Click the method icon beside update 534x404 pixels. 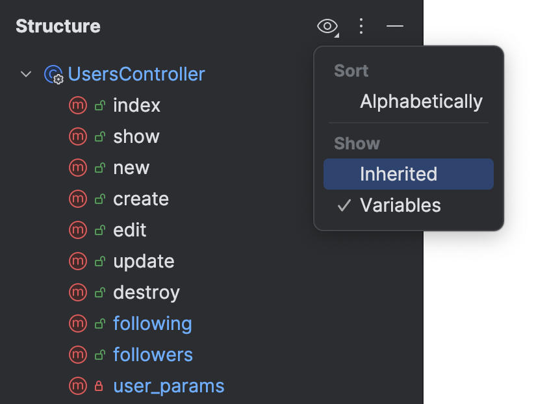pos(78,261)
